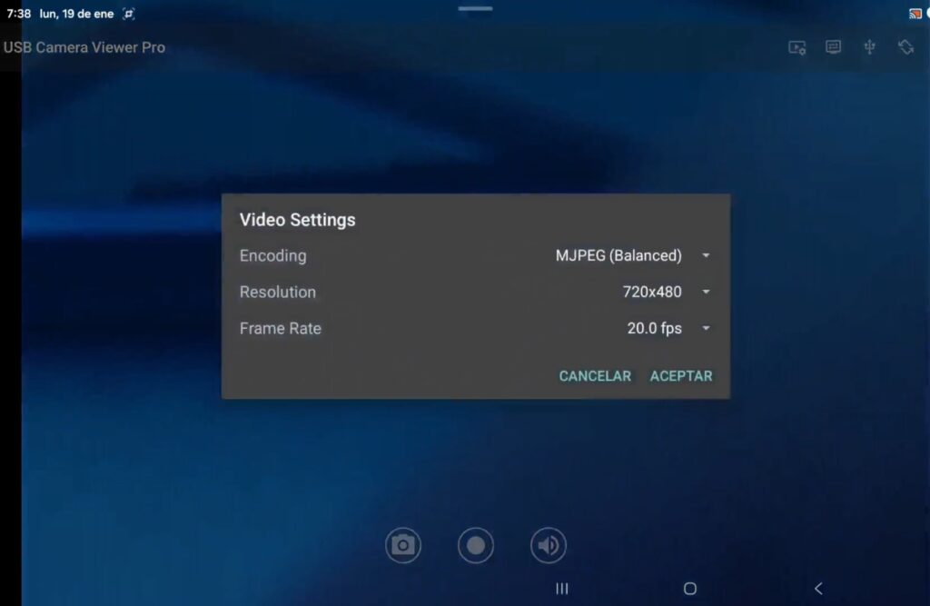Viewport: 930px width, 606px height.
Task: Expand the Encoding dropdown showing MJPEG (Balanced)
Action: pos(632,256)
